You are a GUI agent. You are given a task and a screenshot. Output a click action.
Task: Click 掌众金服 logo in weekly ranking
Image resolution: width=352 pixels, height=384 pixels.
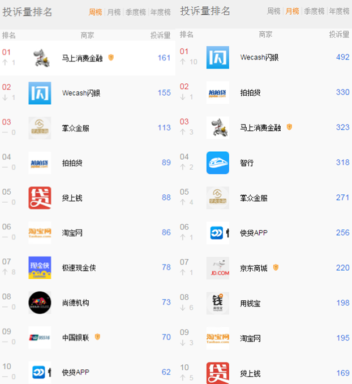point(40,128)
